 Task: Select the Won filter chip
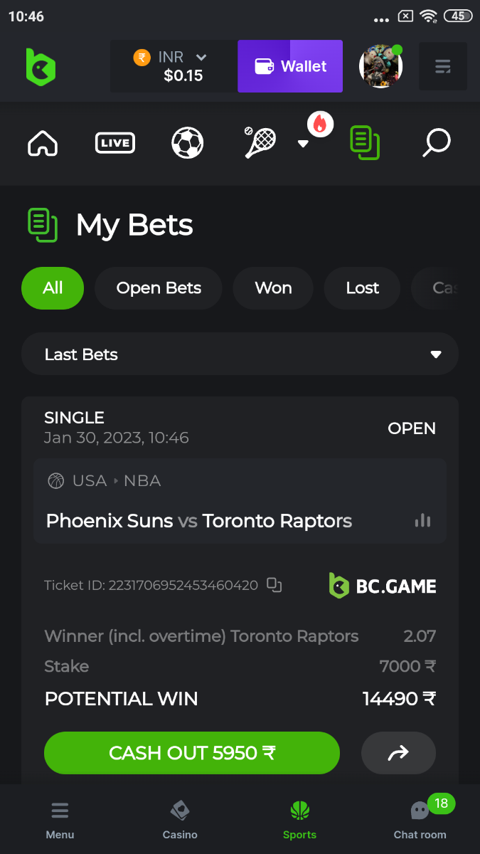click(x=273, y=288)
